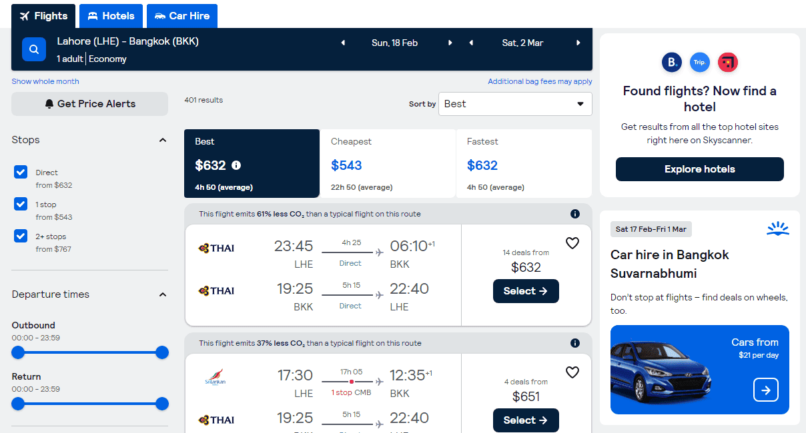Click Outbound slider right handle
806x433 pixels.
click(162, 352)
